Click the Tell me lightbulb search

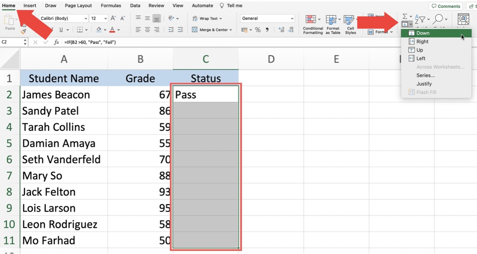(231, 6)
